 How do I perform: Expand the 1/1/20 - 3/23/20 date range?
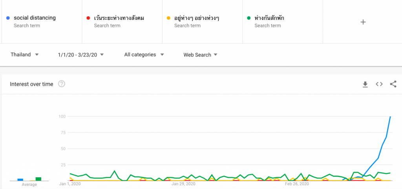[81, 55]
